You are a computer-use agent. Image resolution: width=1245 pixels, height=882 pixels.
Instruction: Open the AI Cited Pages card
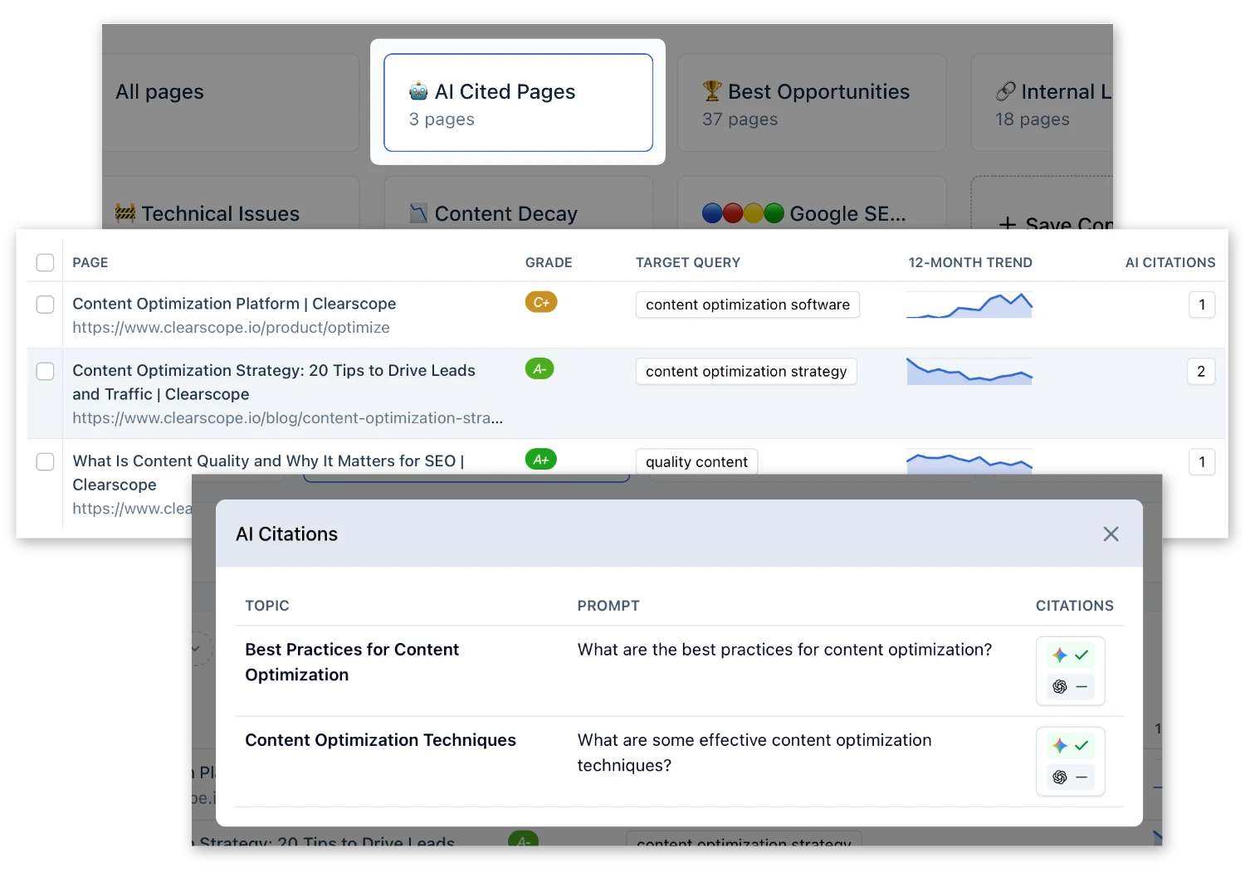point(518,103)
